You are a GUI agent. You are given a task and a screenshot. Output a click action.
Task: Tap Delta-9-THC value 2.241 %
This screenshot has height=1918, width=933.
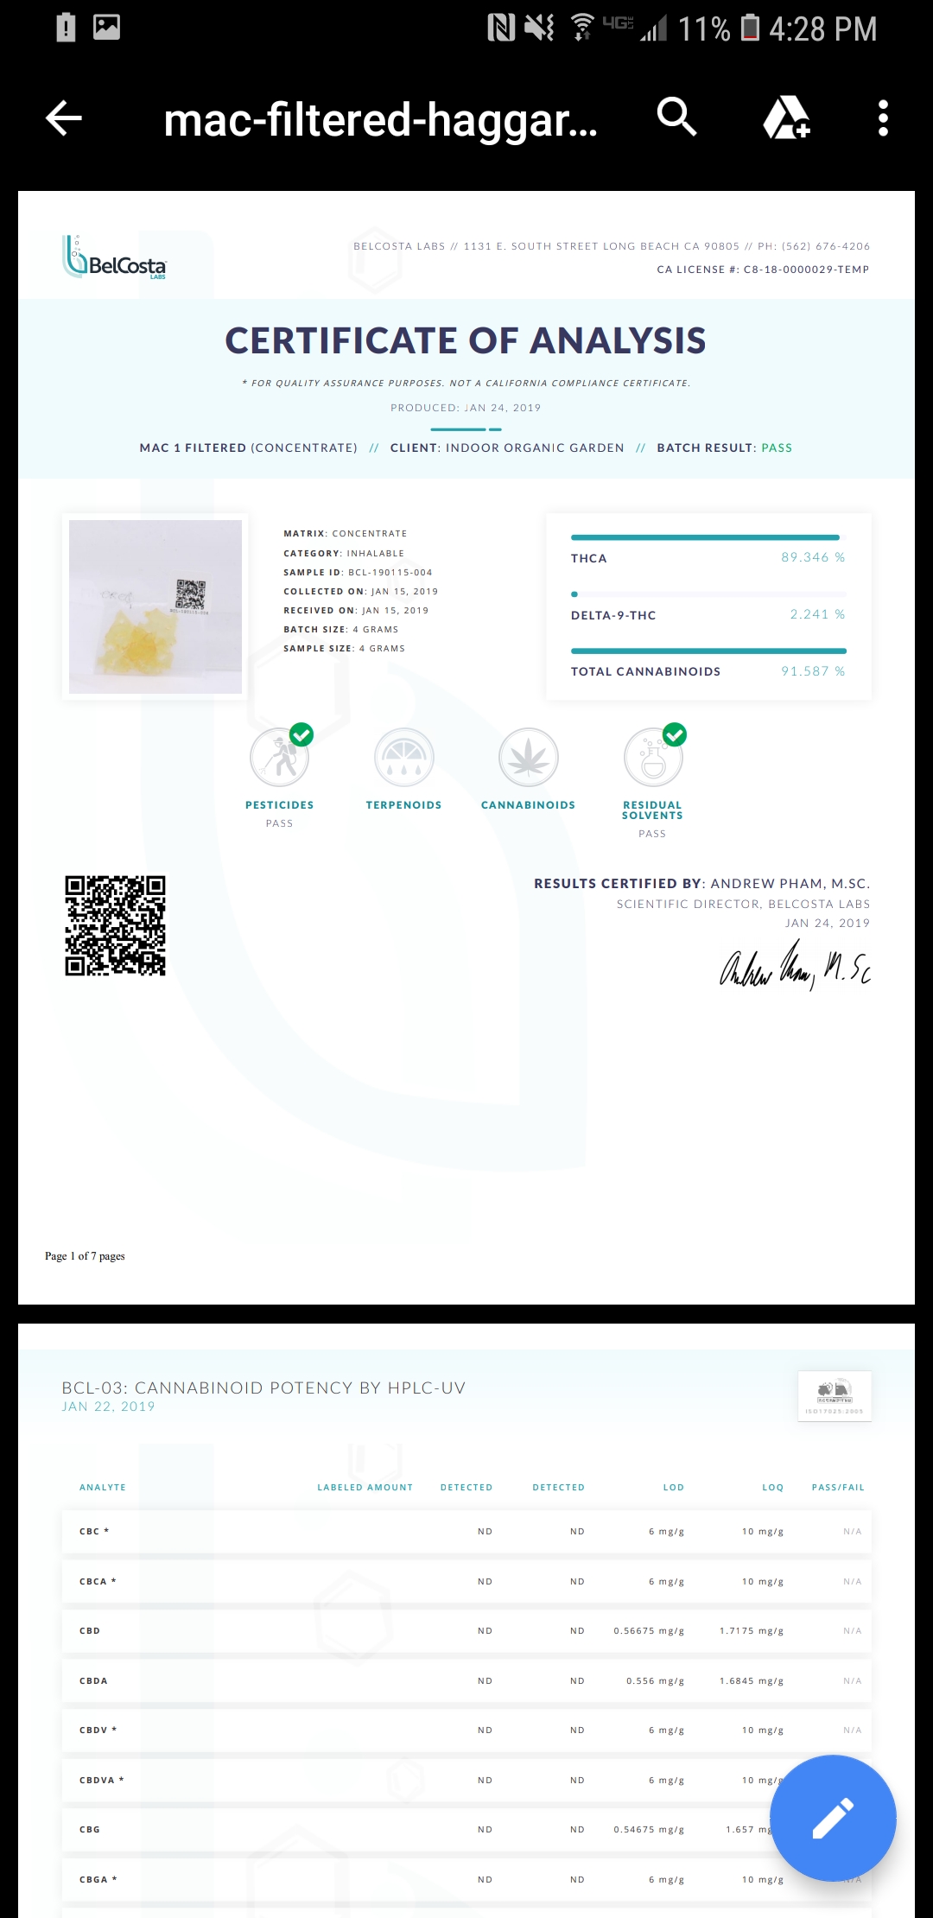pos(817,614)
